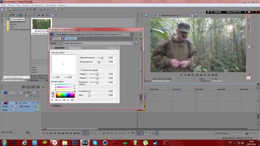Click the Pan/Crop button in effects chain
Image resolution: width=260 pixels, height=146 pixels.
click(56, 39)
